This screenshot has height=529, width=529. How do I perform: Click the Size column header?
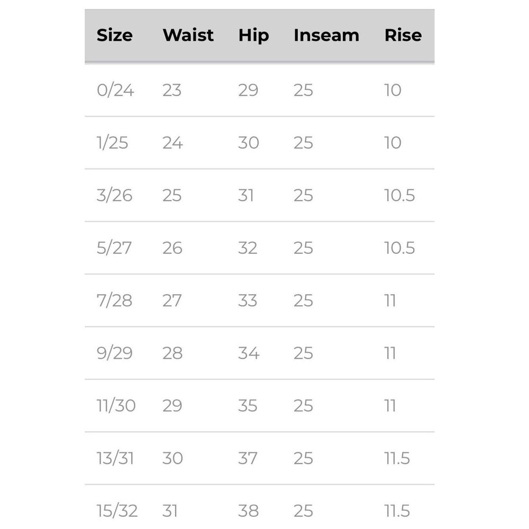(115, 35)
